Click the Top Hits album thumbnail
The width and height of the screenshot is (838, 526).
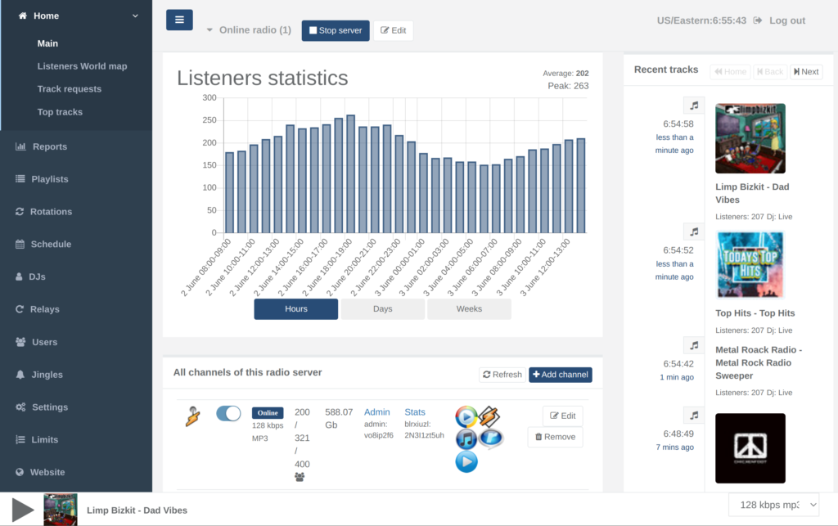[x=750, y=265]
